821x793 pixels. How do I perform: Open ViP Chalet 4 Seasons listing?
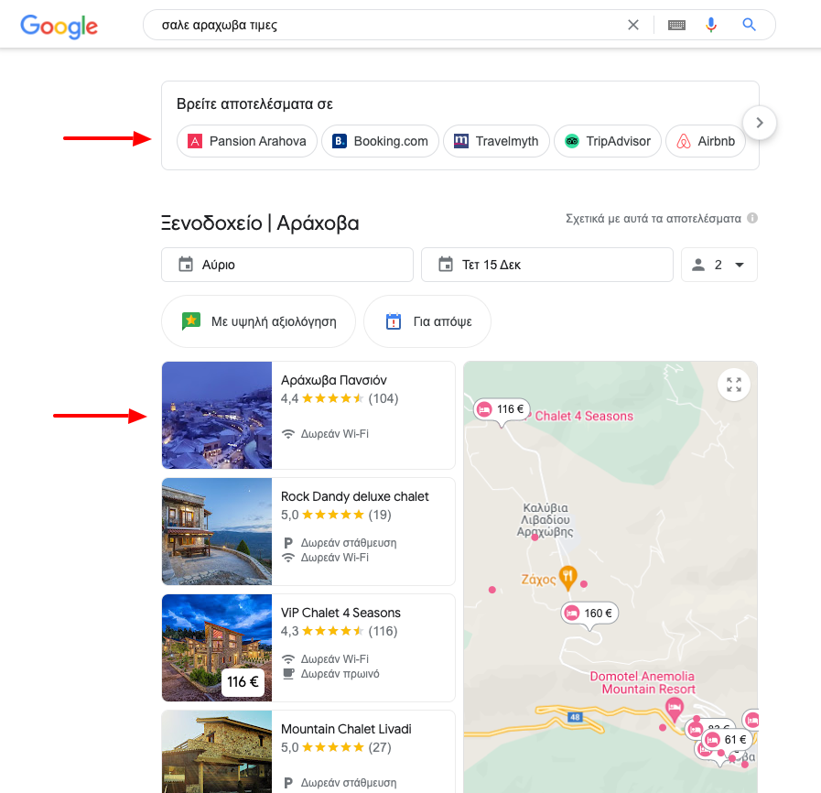308,648
